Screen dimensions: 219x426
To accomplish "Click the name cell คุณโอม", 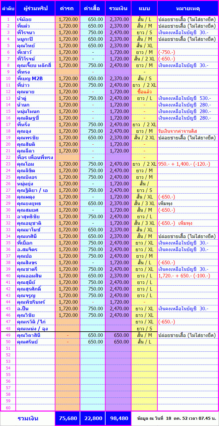I will (35, 164).
